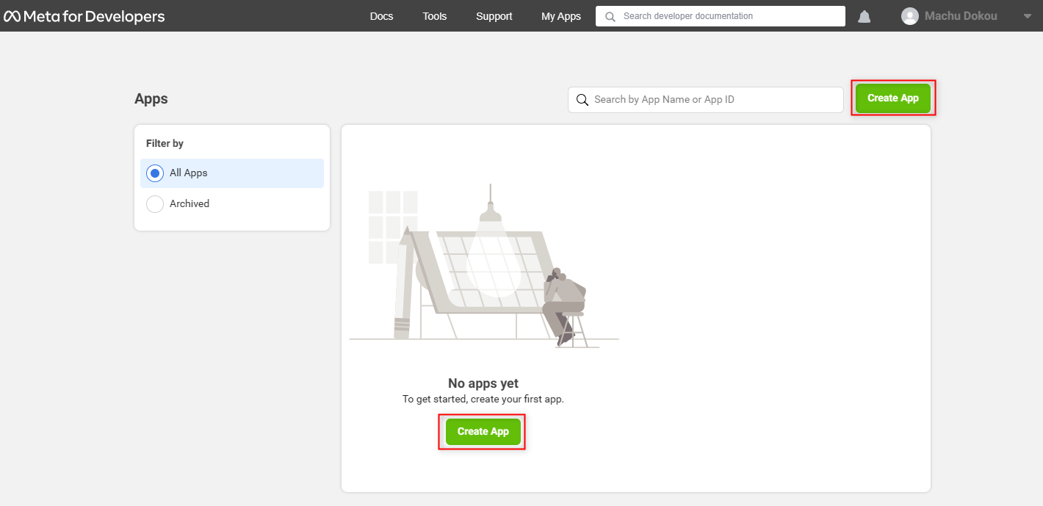Select the Archived radio button

pos(155,204)
